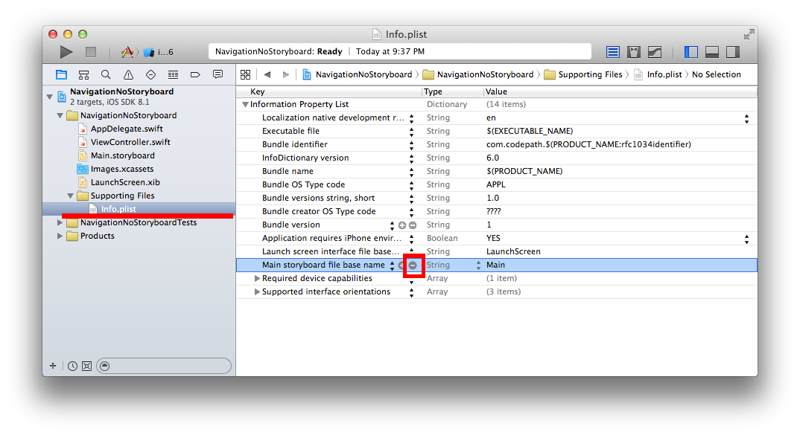Remove the Bundle version row

(x=413, y=225)
